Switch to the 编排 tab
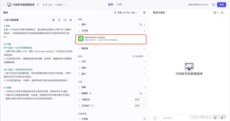 (111, 4)
